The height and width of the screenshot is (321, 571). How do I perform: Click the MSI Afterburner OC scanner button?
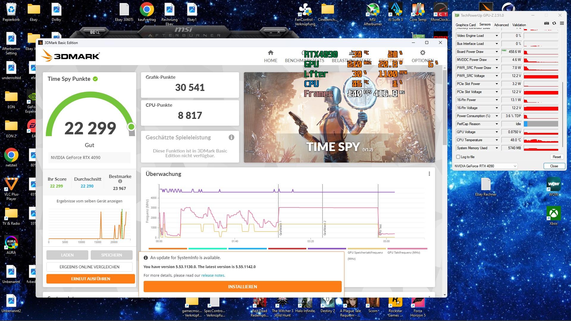95,32
